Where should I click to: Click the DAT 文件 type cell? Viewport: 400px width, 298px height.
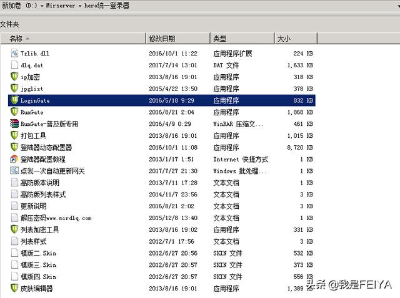point(226,65)
